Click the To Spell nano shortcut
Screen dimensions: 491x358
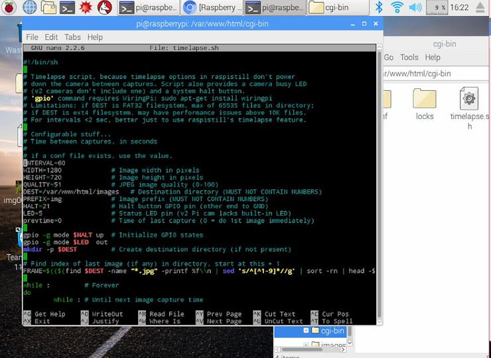(x=332, y=321)
